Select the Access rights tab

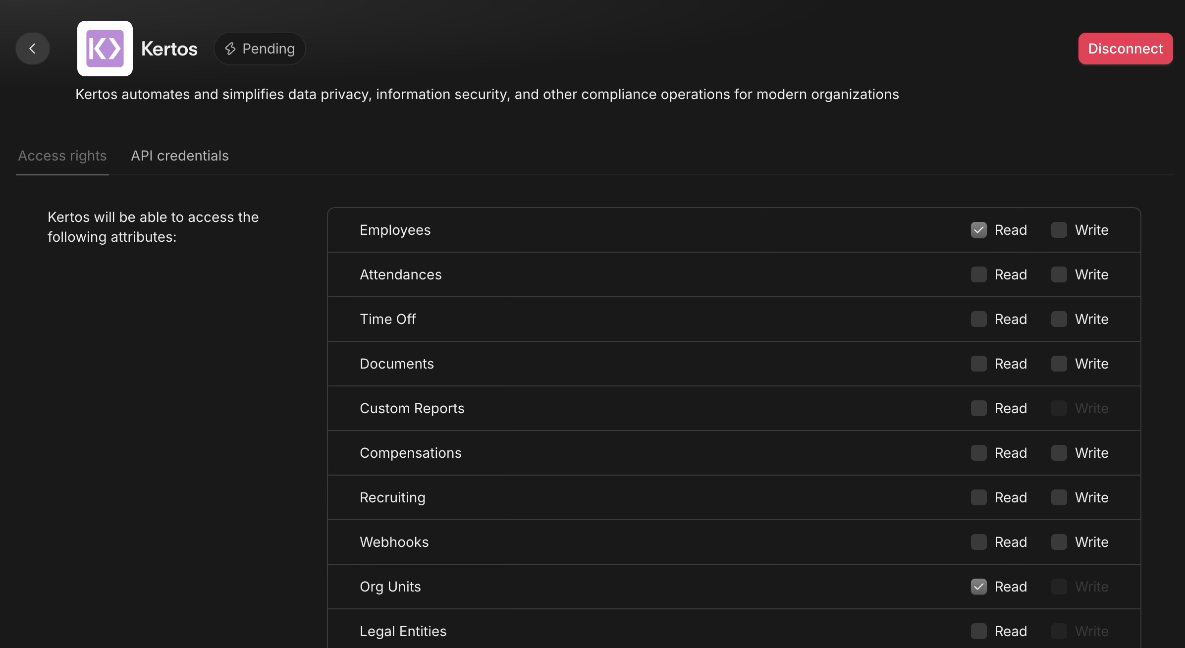coord(62,156)
